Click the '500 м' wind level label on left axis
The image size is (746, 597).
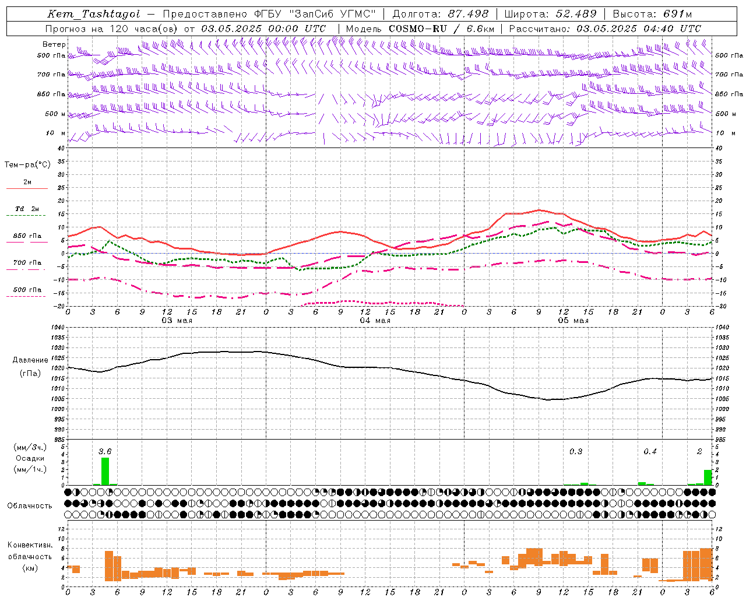coord(55,114)
